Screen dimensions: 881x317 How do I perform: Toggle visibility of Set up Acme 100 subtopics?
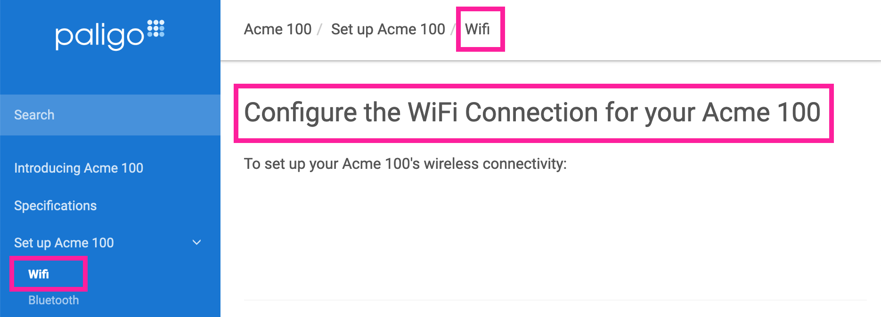tap(196, 243)
